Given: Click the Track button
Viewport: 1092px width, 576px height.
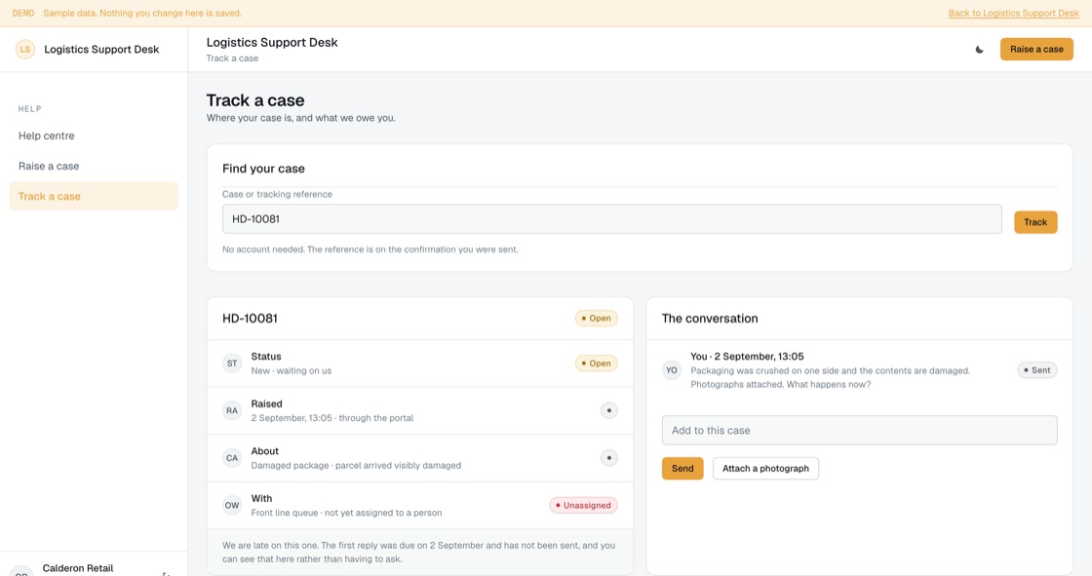Looking at the screenshot, I should click(1035, 222).
